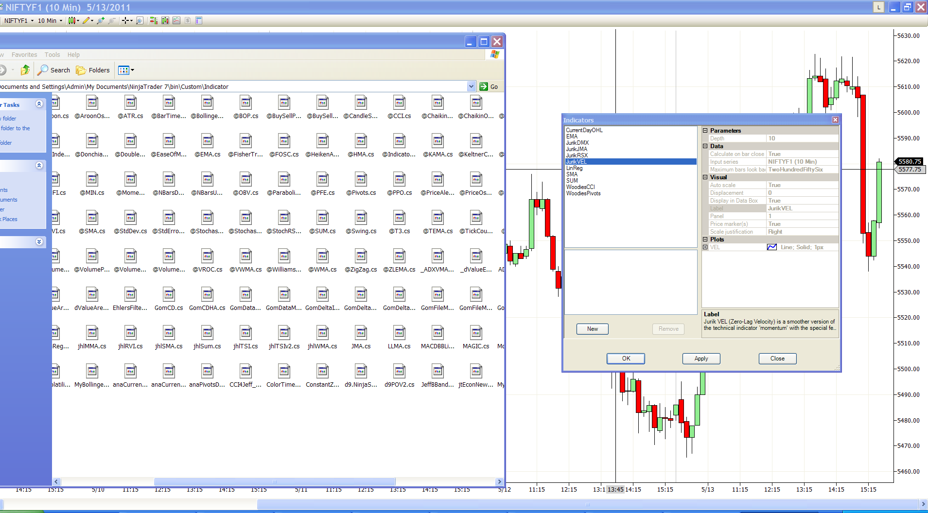Select JurikRSX in the indicator list
928x513 pixels.
point(577,155)
